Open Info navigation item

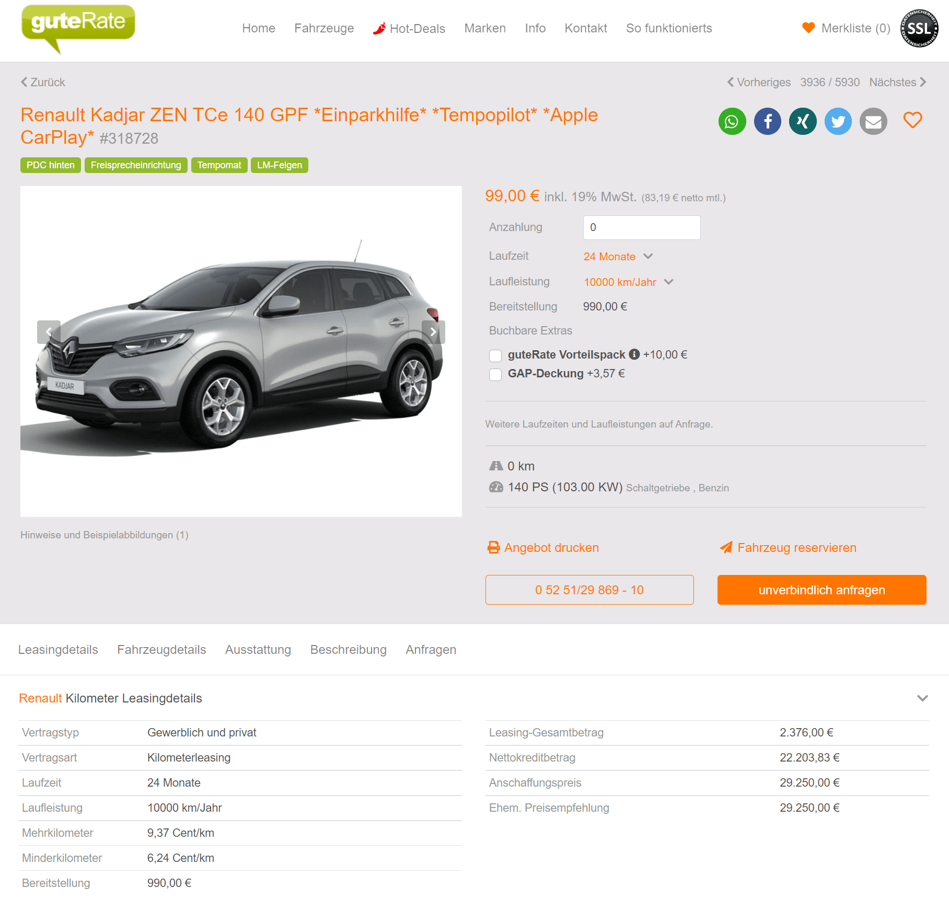[x=535, y=28]
